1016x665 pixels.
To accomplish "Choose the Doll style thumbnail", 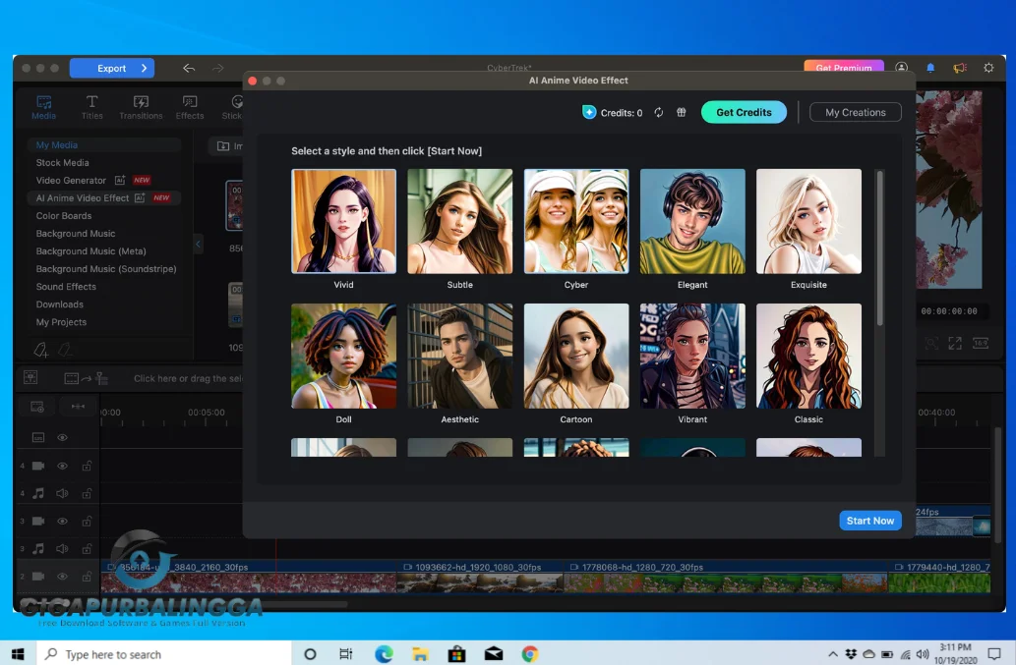I will [343, 356].
